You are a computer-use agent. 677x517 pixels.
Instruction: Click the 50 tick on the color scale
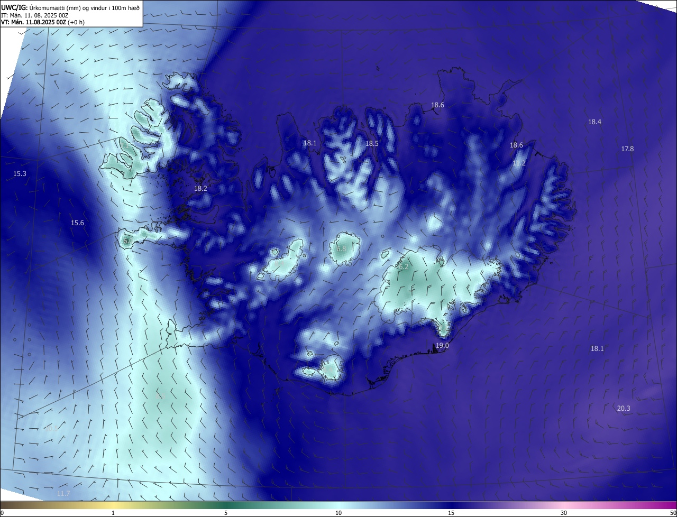coord(673,513)
